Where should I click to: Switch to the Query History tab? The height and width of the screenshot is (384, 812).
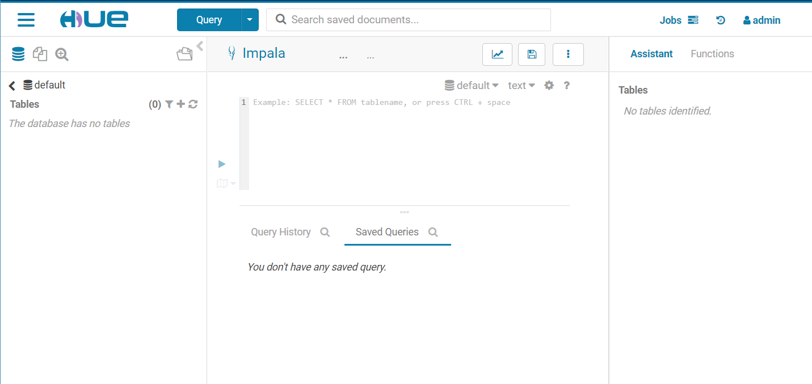click(x=281, y=232)
